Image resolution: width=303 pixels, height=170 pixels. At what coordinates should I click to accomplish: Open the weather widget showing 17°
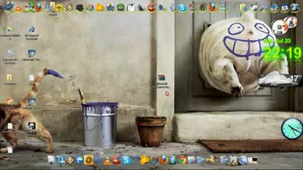[x=280, y=80]
